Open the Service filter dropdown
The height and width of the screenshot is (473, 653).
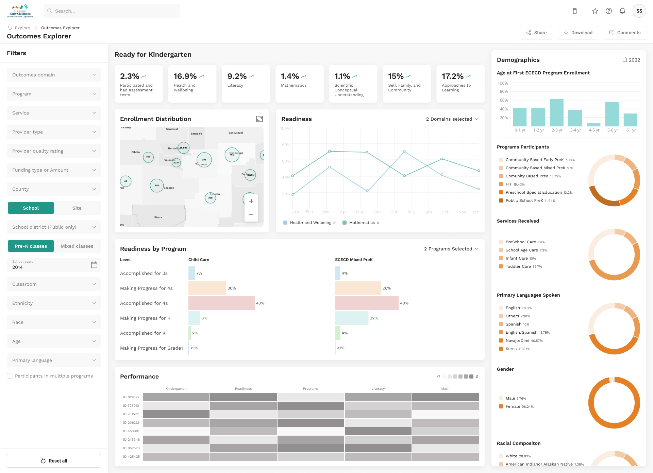pos(54,113)
